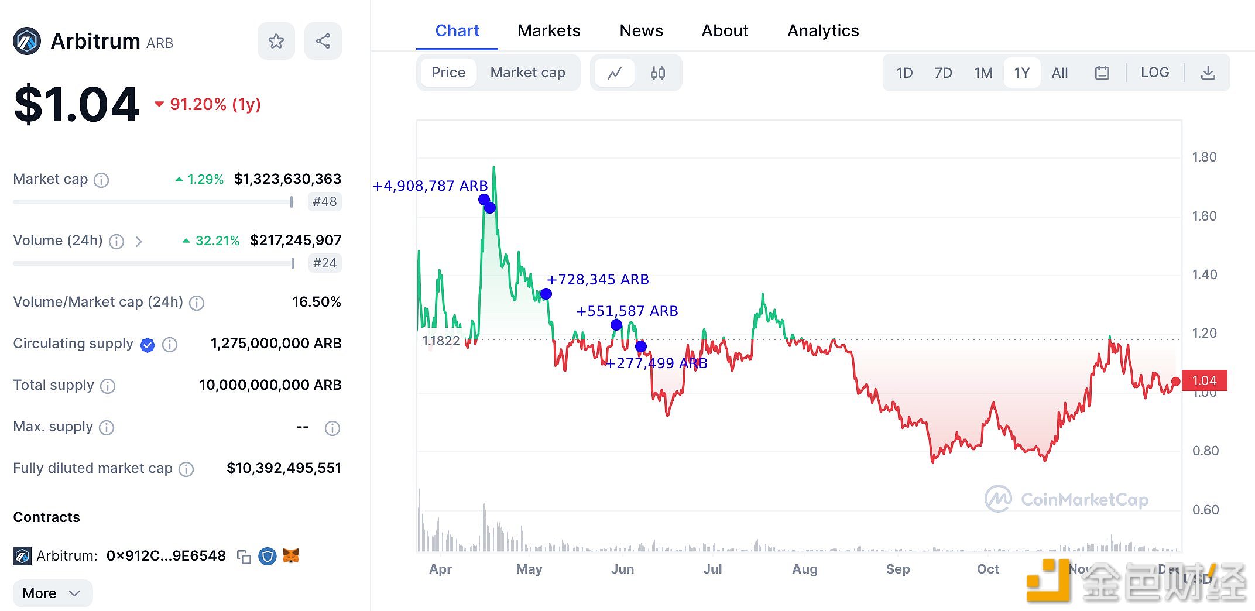Open the News tab

pyautogui.click(x=642, y=30)
